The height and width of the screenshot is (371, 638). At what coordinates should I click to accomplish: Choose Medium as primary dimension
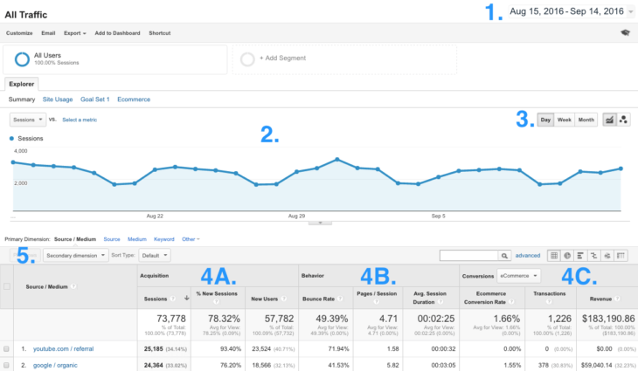[x=136, y=239]
